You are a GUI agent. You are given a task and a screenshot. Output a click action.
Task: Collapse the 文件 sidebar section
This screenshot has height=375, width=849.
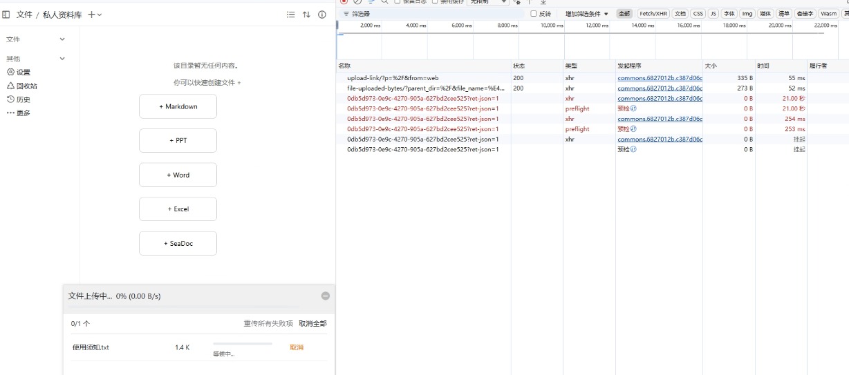pos(62,39)
